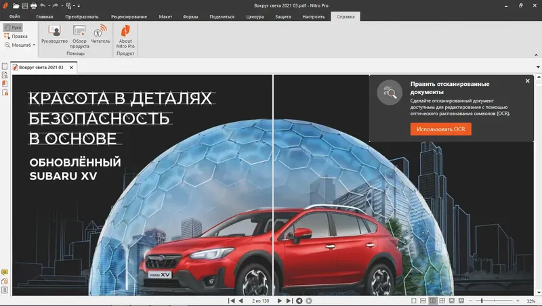Zoom in with the plus button
The height and width of the screenshot is (306, 542).
click(518, 301)
